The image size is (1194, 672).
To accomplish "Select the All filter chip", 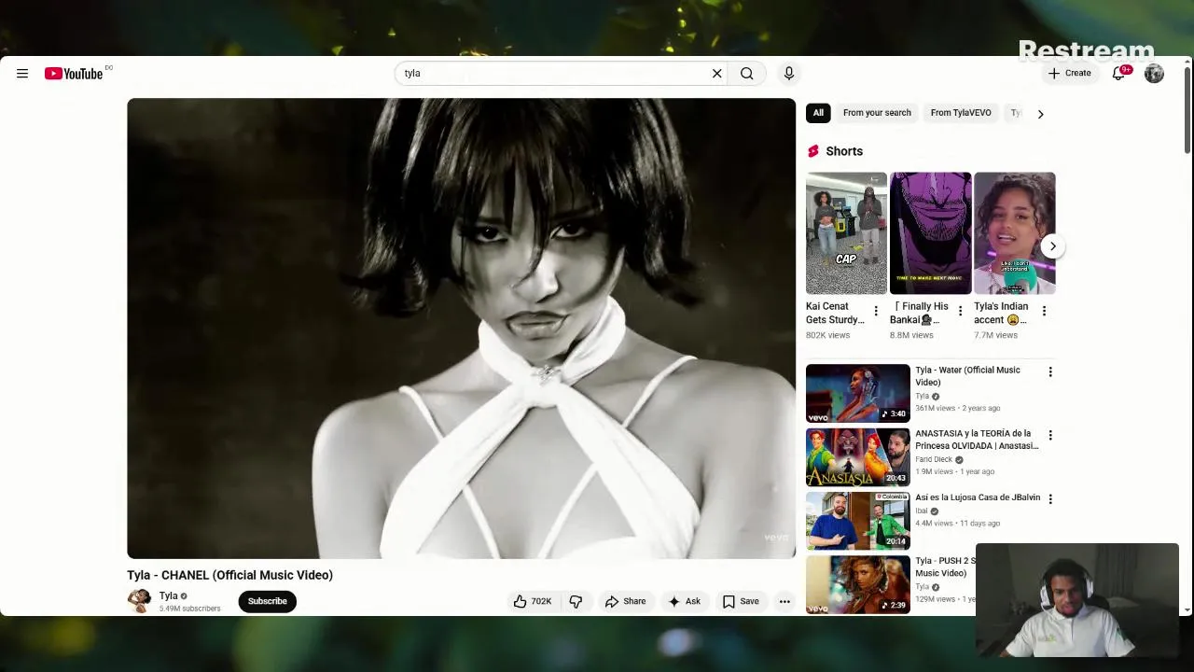I will tap(818, 113).
